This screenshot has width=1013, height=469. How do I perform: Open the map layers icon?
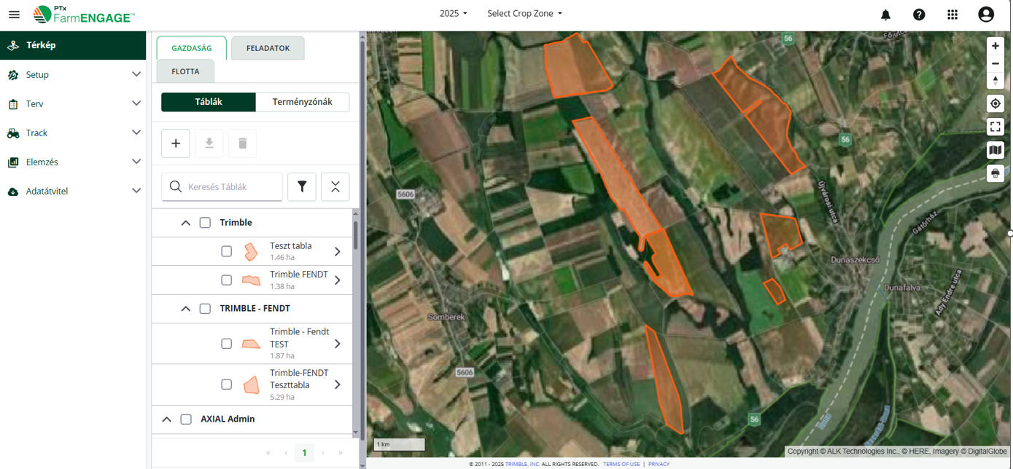[995, 150]
